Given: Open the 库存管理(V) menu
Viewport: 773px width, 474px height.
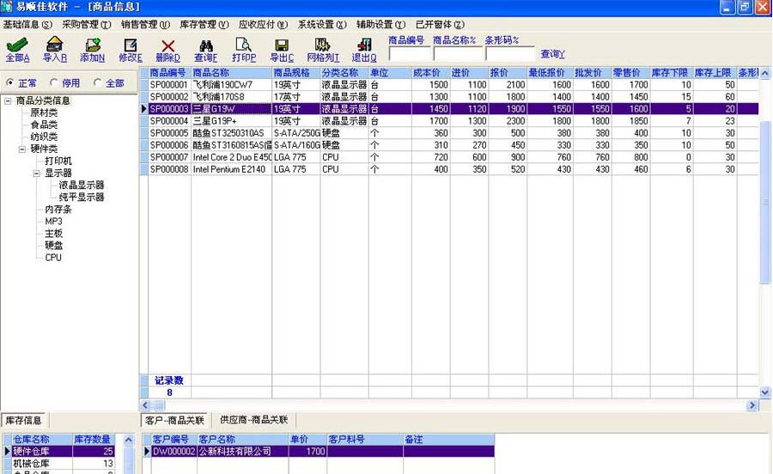Looking at the screenshot, I should click(x=204, y=24).
